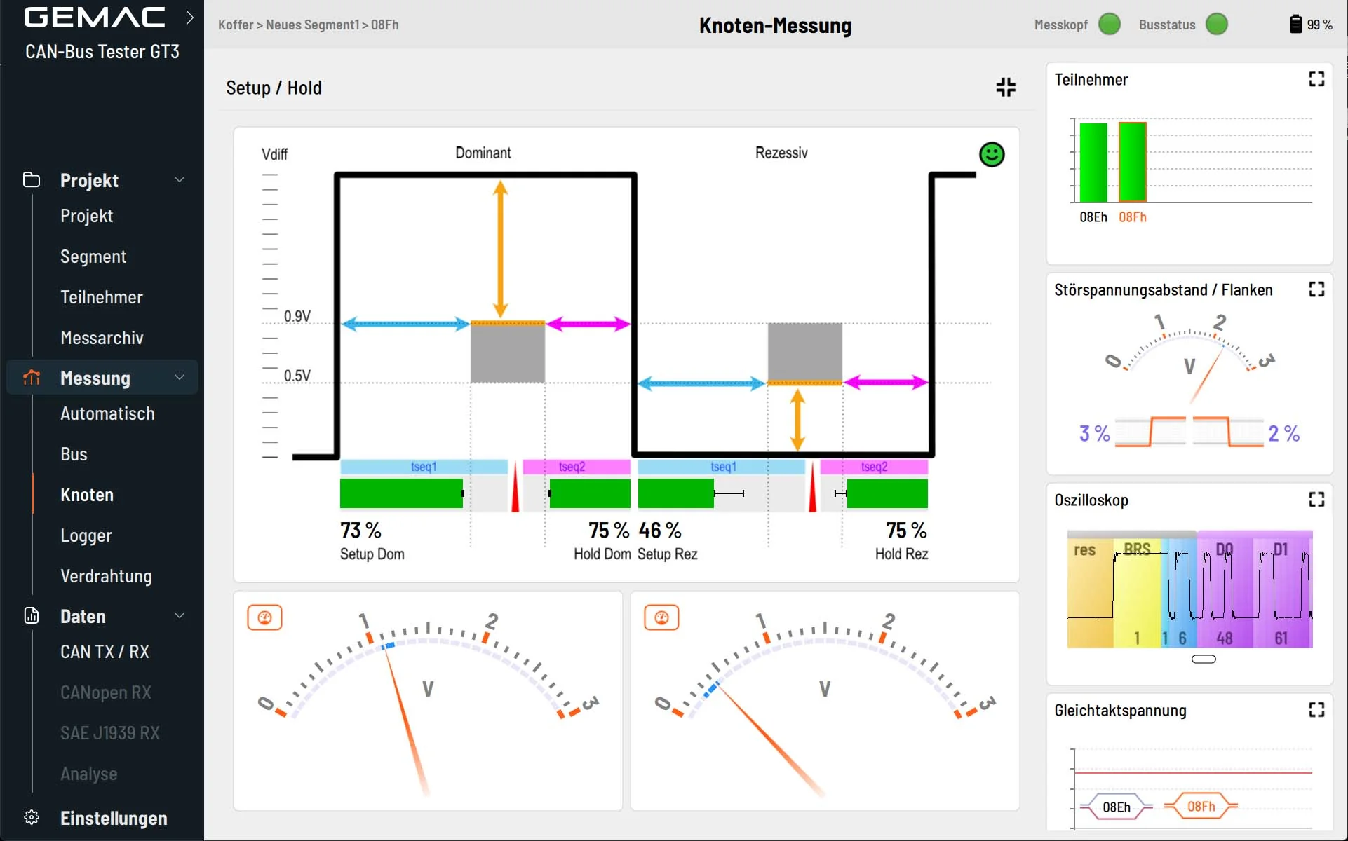The height and width of the screenshot is (841, 1348).
Task: Collapse the Daten section chevron
Action: (x=180, y=616)
